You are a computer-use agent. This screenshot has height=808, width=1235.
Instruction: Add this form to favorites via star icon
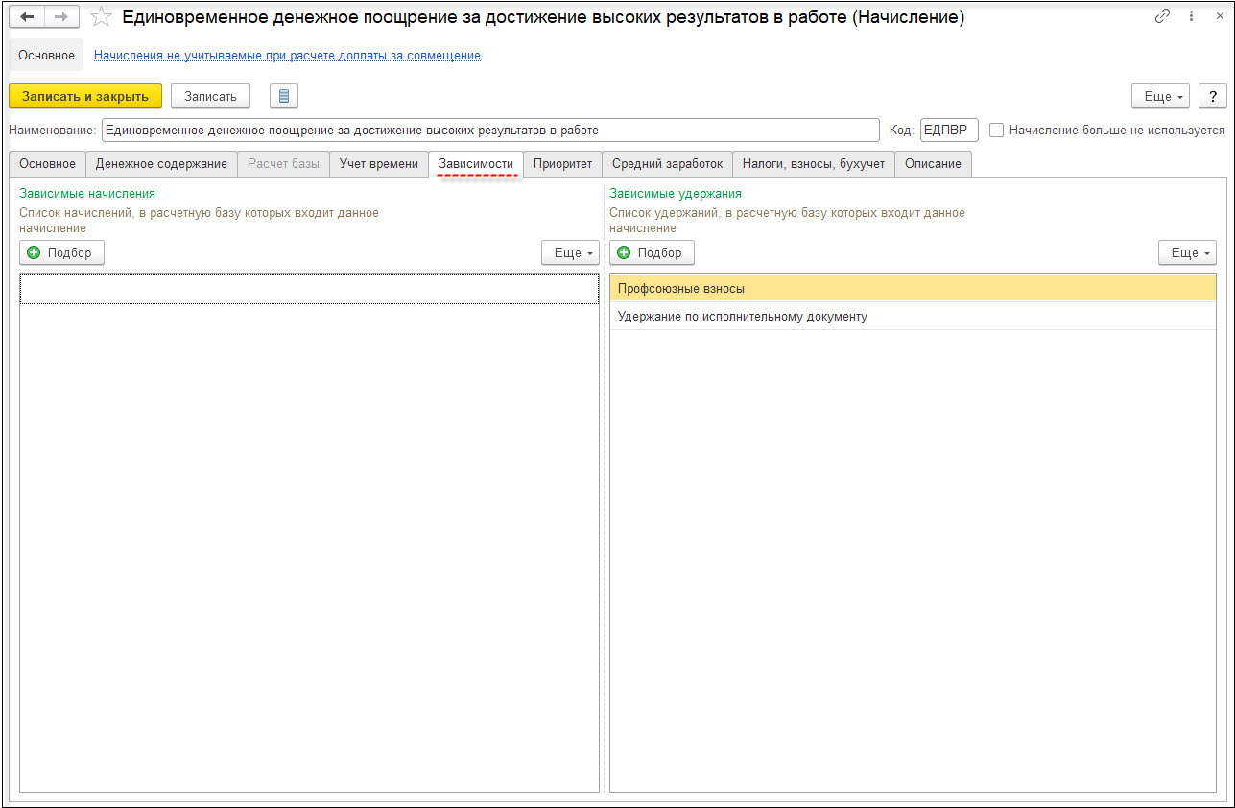coord(101,17)
